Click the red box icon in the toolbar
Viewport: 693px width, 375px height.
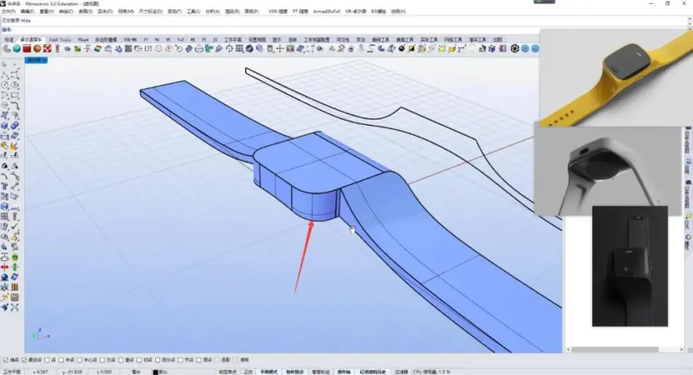pos(27,49)
